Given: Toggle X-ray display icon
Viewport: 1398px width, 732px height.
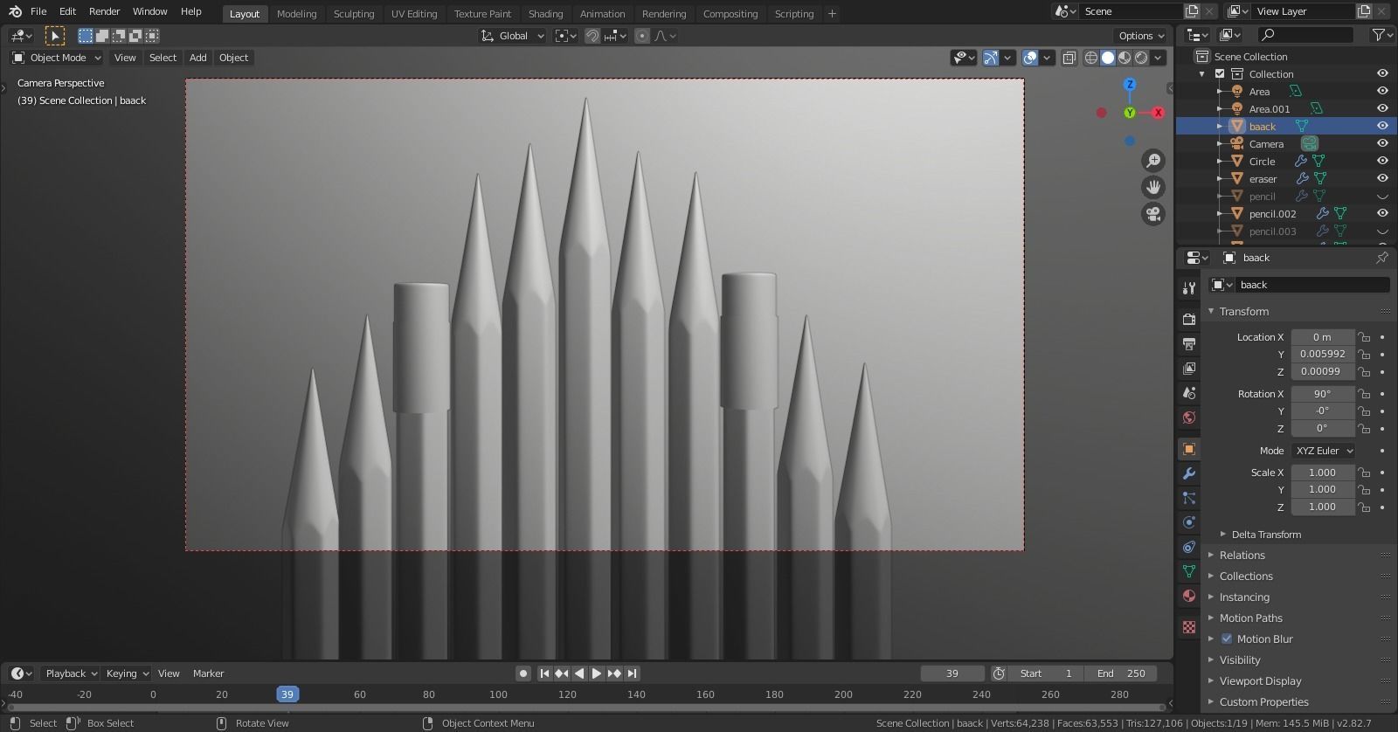Looking at the screenshot, I should (x=1069, y=58).
